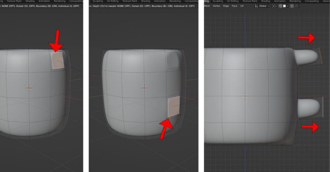Toggle proportional editing circle icon
The height and width of the screenshot is (172, 330).
292,6
